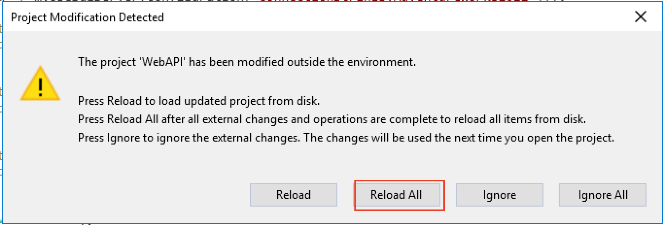Screen dimensions: 664x225
Task: Click the yellow warning triangle icon
Action: 40,86
